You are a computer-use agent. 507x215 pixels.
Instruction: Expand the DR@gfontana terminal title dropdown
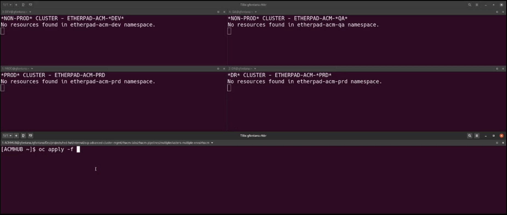pyautogui.click(x=255, y=69)
